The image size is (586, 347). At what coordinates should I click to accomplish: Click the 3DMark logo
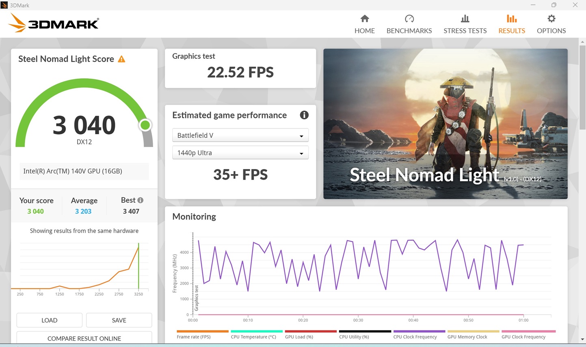tap(54, 24)
